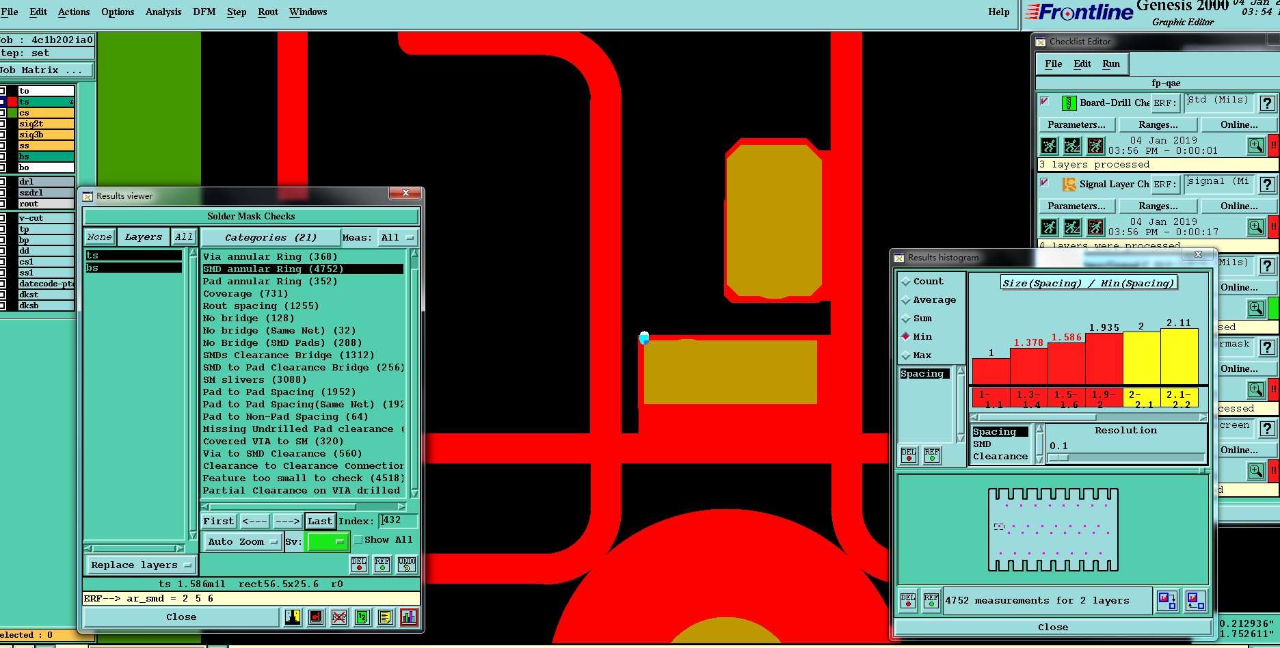Go to next result with ---> button
Viewport: 1280px width, 648px height.
(287, 521)
